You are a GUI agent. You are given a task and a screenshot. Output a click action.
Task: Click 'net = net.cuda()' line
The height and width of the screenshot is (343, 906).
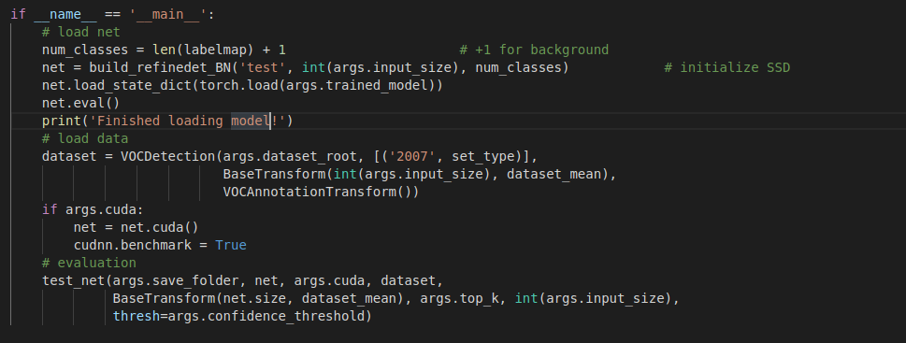[137, 227]
